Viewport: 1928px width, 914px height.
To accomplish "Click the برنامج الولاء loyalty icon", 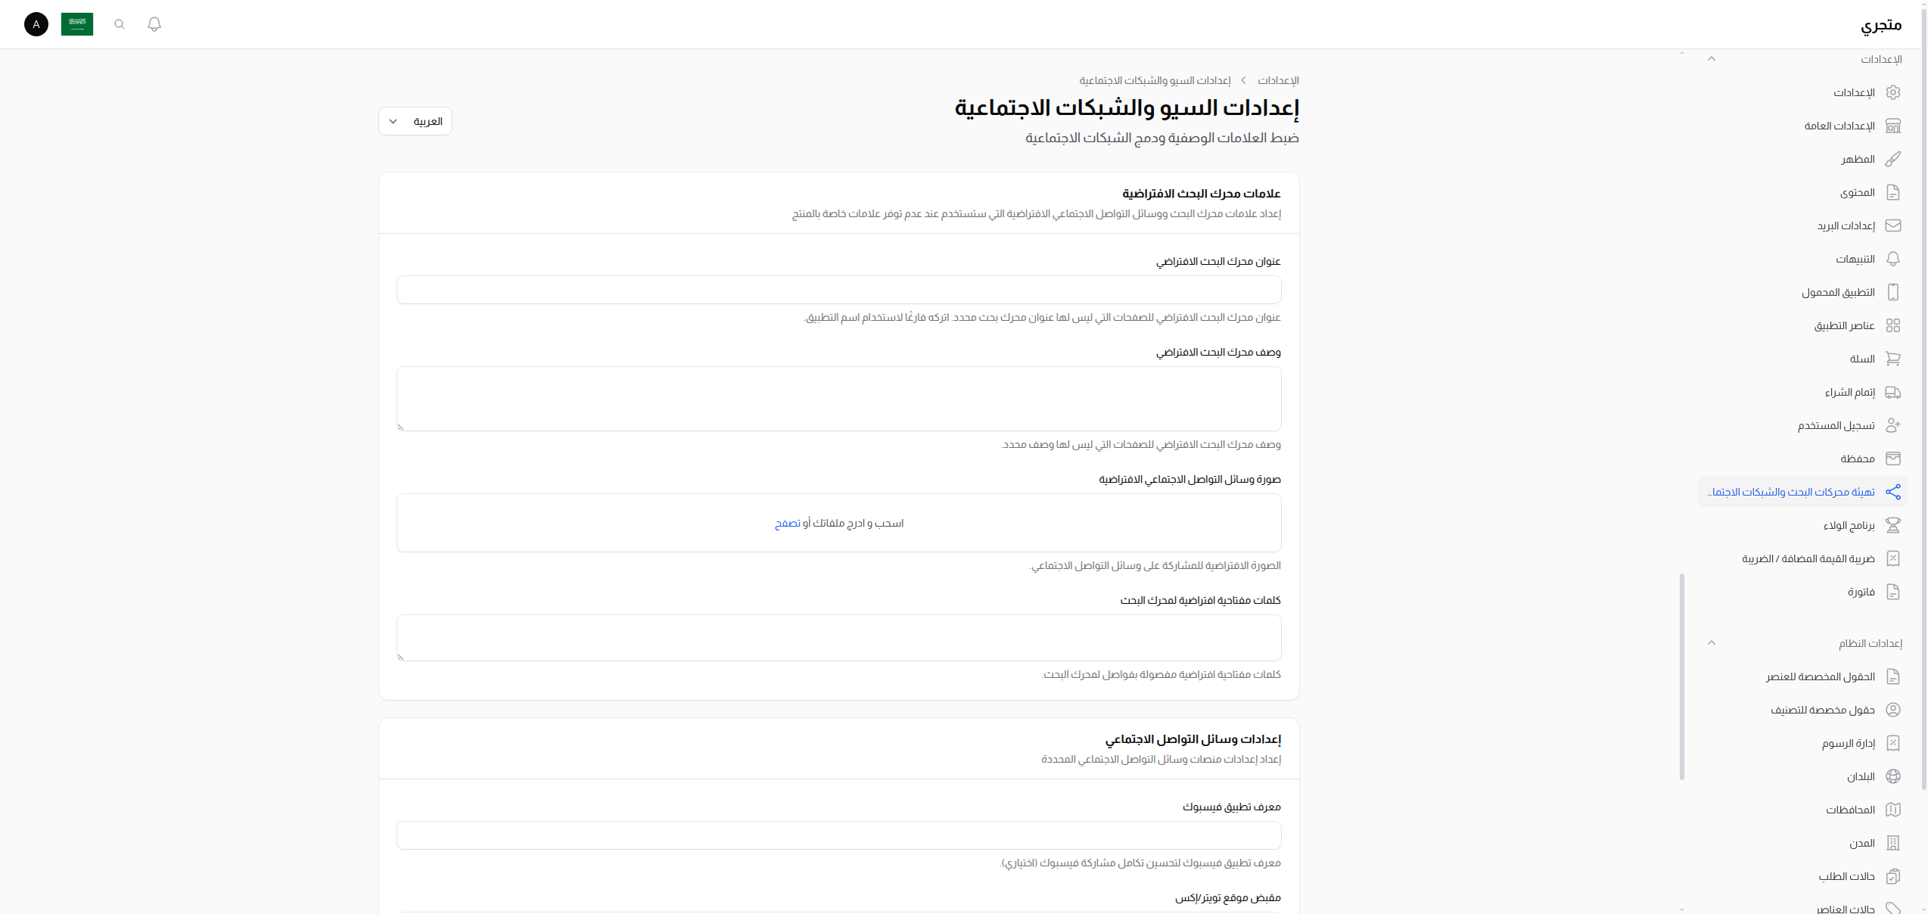I will coord(1895,525).
